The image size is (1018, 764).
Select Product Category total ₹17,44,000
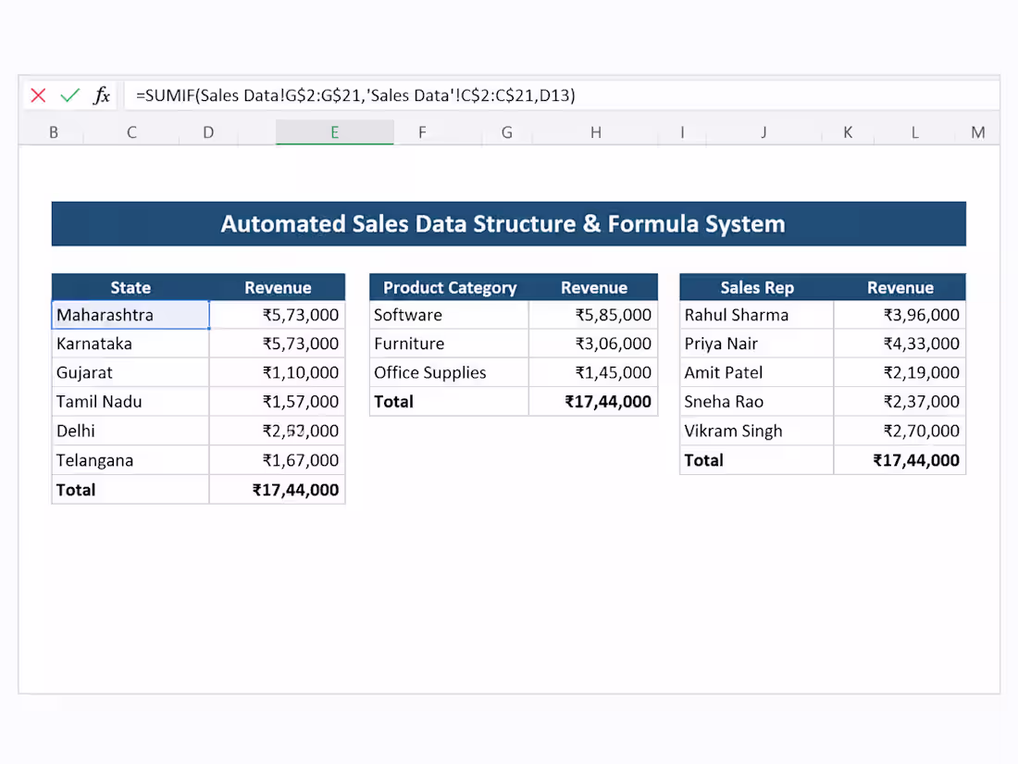[593, 402]
